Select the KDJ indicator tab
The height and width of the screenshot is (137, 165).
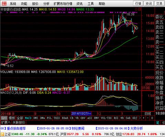pos(135,118)
